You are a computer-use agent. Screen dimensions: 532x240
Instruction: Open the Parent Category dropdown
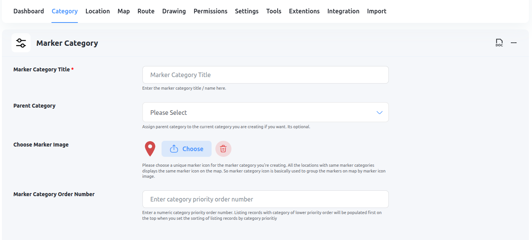click(265, 112)
